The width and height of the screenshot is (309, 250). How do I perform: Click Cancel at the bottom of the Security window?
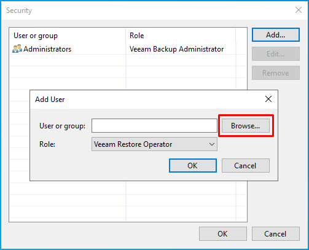pos(276,233)
